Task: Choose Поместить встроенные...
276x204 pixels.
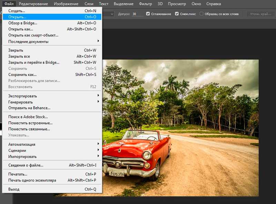Action: pyautogui.click(x=52, y=123)
